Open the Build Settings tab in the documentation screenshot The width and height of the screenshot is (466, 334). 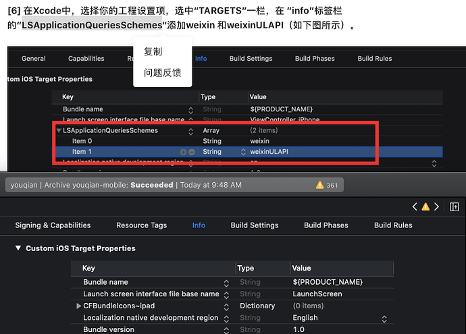click(251, 59)
